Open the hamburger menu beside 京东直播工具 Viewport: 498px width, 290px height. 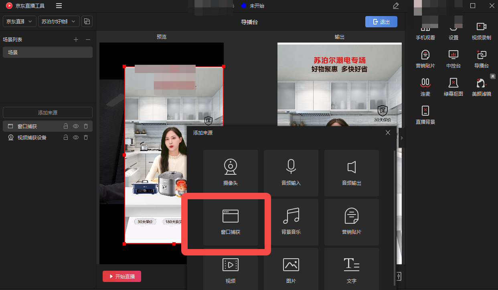click(x=59, y=6)
